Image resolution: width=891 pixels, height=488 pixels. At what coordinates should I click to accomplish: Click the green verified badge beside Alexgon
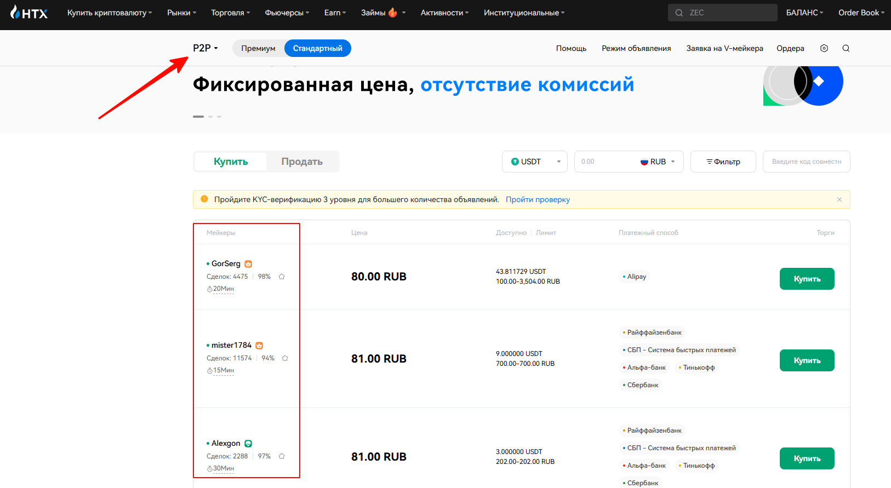(x=248, y=444)
